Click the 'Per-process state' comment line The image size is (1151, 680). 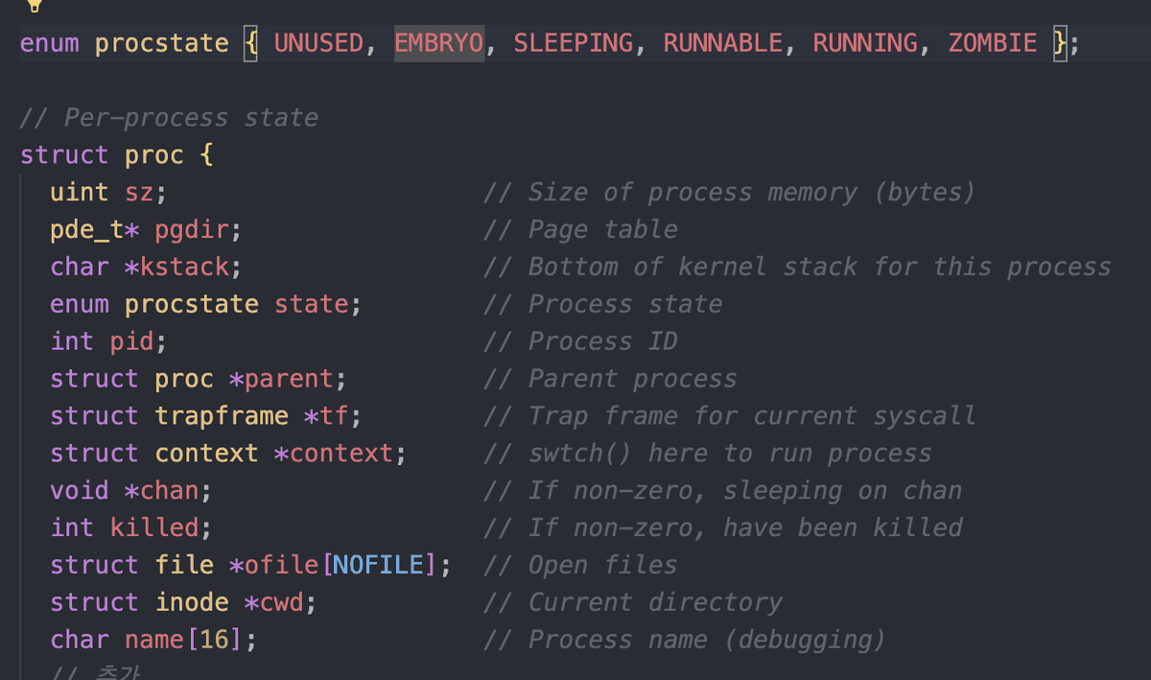pos(169,117)
